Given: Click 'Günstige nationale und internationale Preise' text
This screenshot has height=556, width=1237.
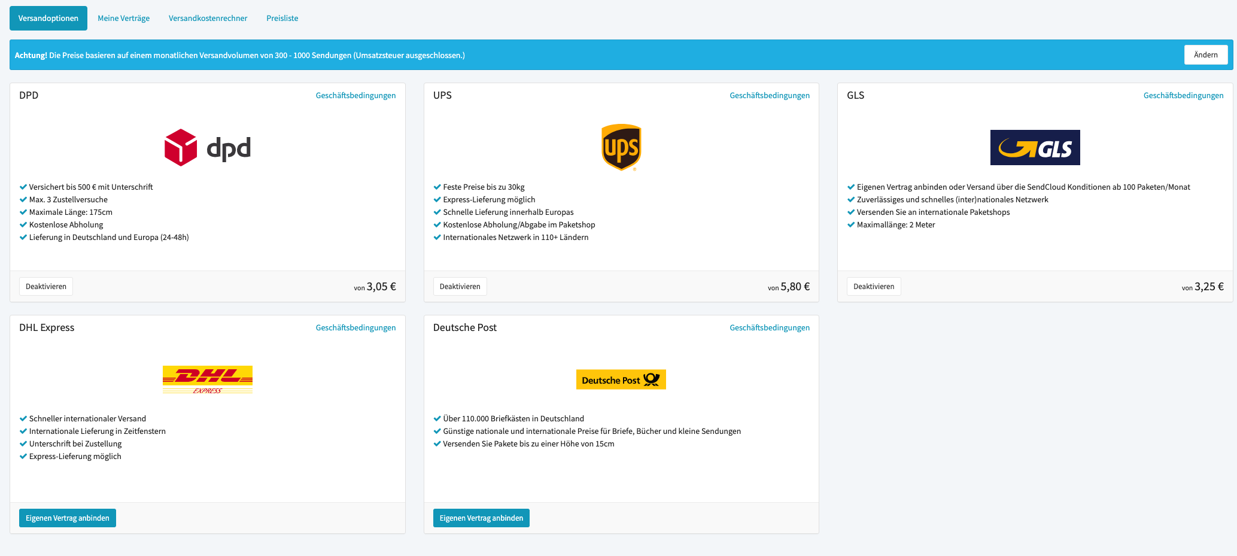Looking at the screenshot, I should coord(592,432).
